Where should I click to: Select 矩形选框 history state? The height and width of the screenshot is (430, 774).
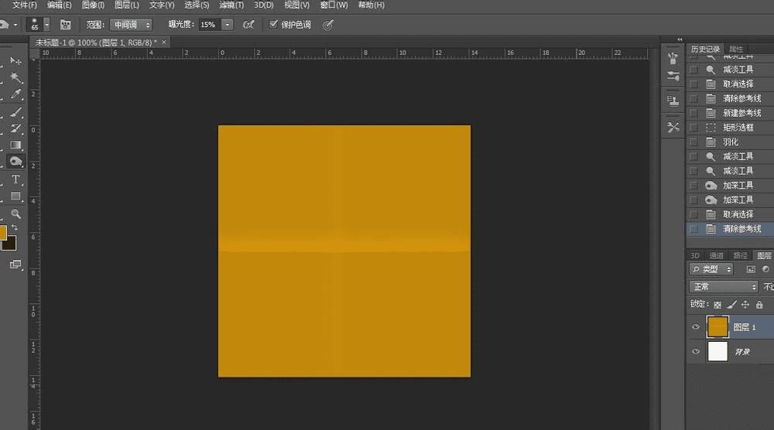[x=738, y=128]
